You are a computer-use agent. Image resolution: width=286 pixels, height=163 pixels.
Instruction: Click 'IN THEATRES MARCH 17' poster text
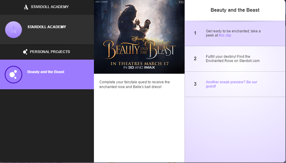pyautogui.click(x=140, y=64)
